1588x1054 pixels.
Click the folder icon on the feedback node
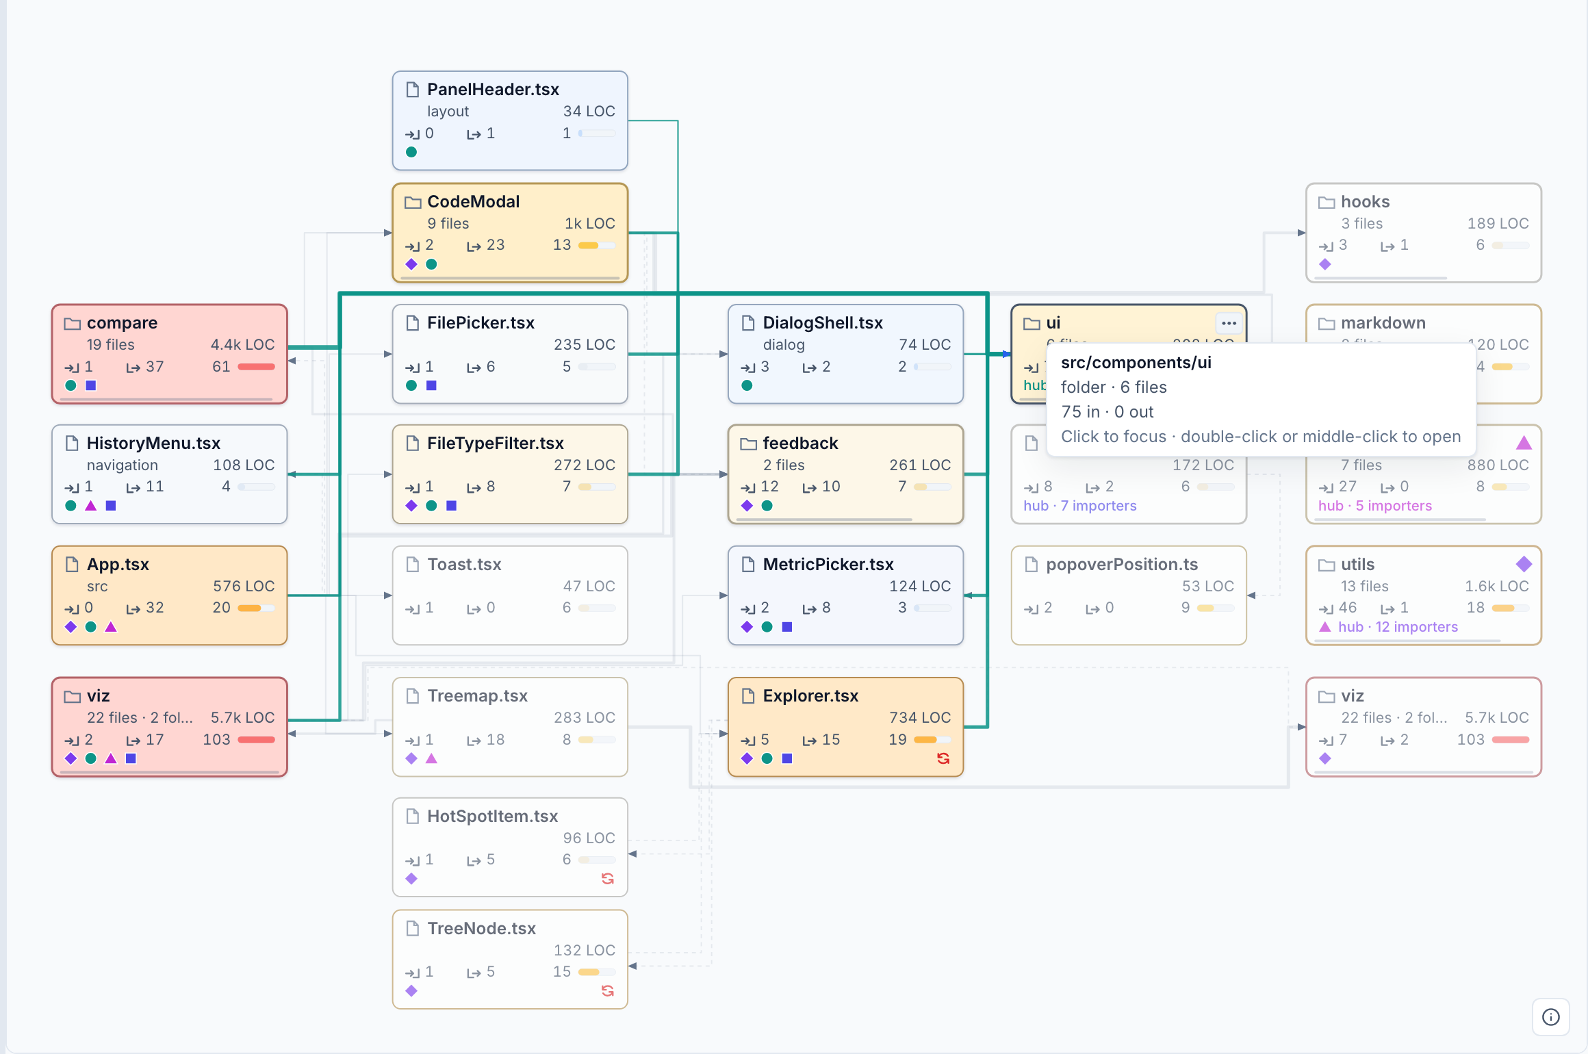(748, 444)
